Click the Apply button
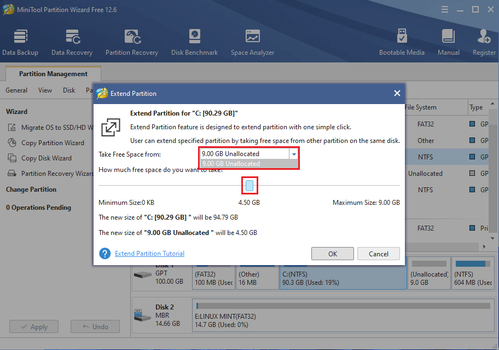Image resolution: width=499 pixels, height=350 pixels. click(x=34, y=327)
